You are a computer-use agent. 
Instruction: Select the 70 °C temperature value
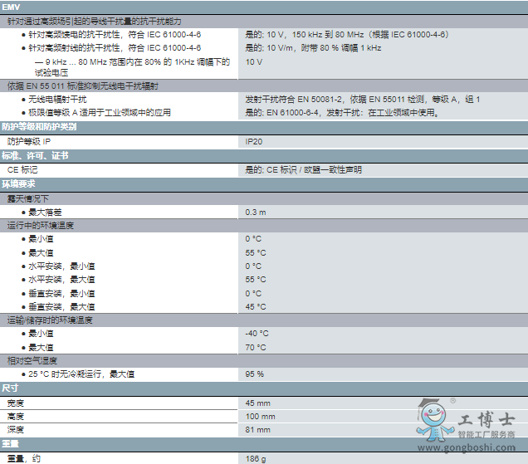click(x=256, y=347)
